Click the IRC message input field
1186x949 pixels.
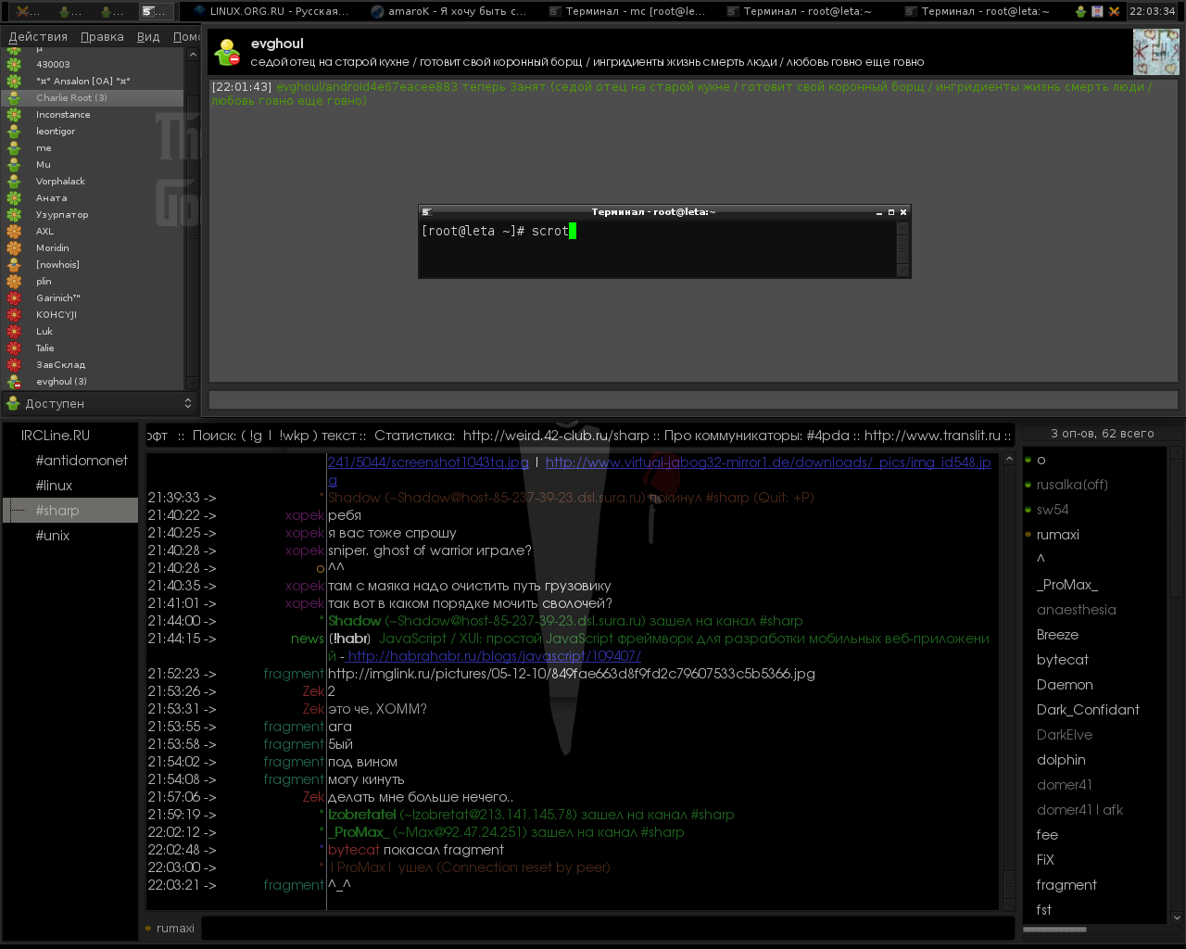[607, 928]
